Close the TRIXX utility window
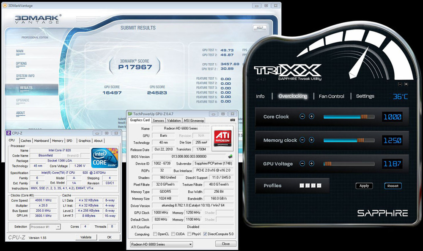423x251 pixels. [406, 84]
